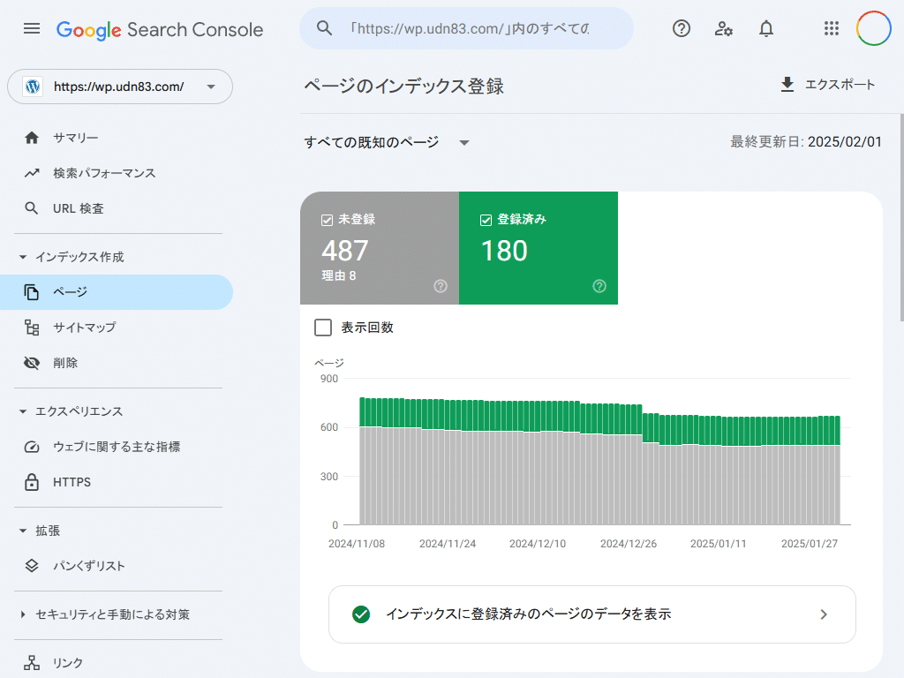Click chart date label 2025/01/27
The image size is (904, 678).
tap(809, 544)
